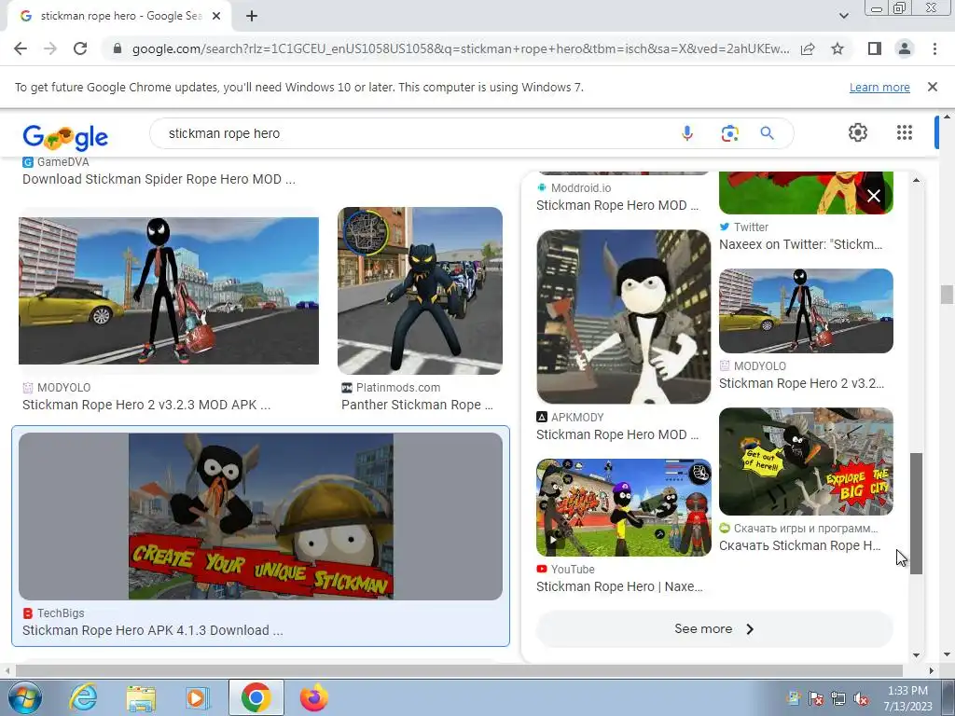Open Platinmods.com Panther Stickman Rope link
The image size is (955, 716).
[x=417, y=405]
